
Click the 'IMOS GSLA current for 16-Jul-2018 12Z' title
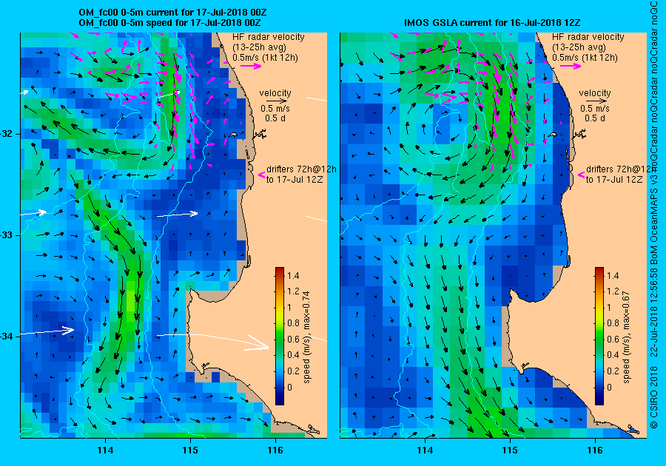tap(492, 22)
